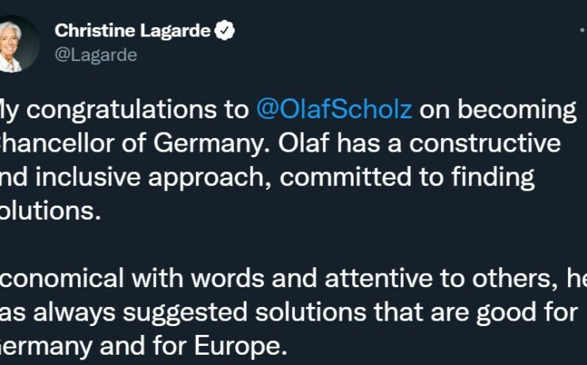Visit the @Lagarde handle link
Screen dimensions: 587x365
click(x=96, y=55)
